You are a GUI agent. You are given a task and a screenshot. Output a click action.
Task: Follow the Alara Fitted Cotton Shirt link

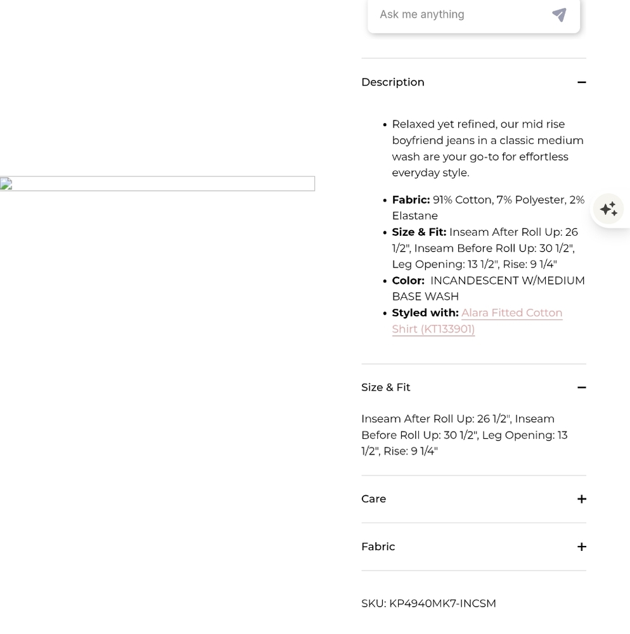pos(477,321)
